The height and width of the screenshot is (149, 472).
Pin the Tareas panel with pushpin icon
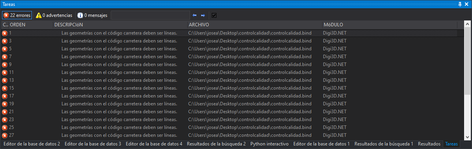pos(460,4)
